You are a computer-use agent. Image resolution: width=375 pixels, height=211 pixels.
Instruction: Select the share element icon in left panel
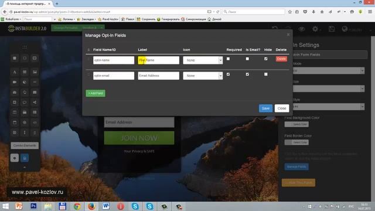tap(35, 102)
